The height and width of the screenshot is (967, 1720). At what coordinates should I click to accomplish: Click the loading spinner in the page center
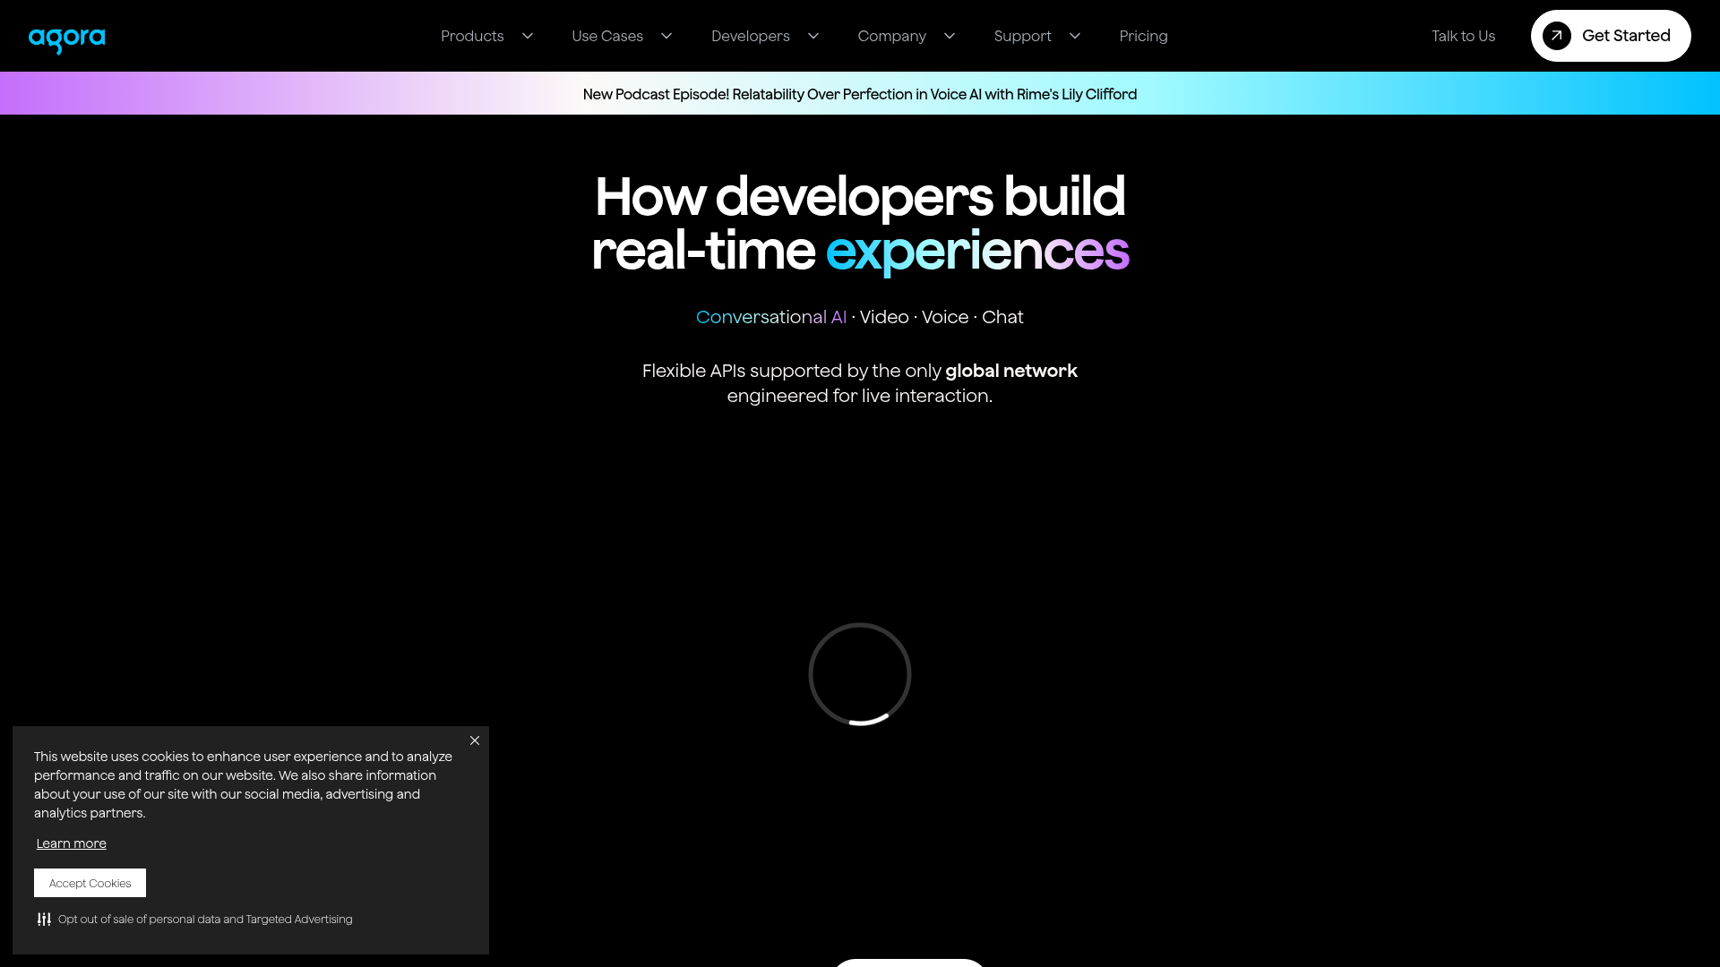(860, 674)
